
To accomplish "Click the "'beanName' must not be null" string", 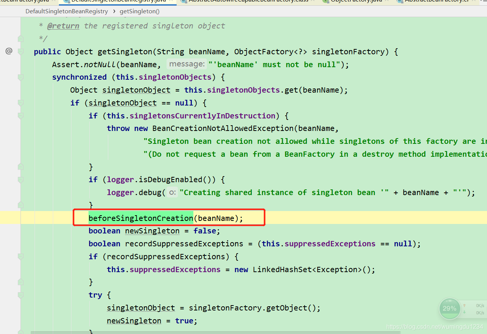I will (274, 65).
